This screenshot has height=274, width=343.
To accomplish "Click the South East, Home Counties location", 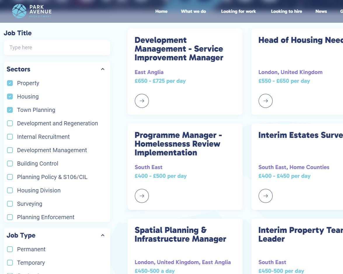I will pyautogui.click(x=294, y=167).
